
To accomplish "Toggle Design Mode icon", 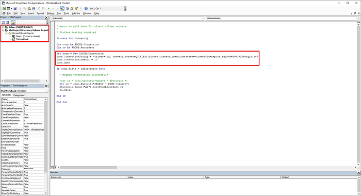I will pos(62,9).
